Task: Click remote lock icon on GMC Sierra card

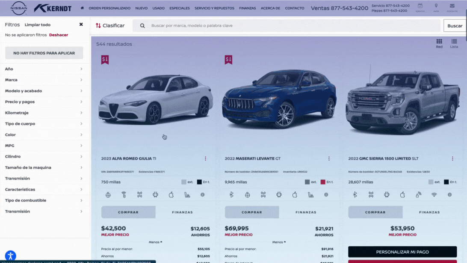Action: tap(418, 195)
